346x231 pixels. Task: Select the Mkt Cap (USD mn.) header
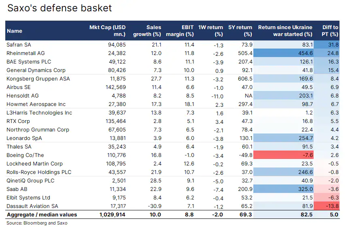coord(108,31)
